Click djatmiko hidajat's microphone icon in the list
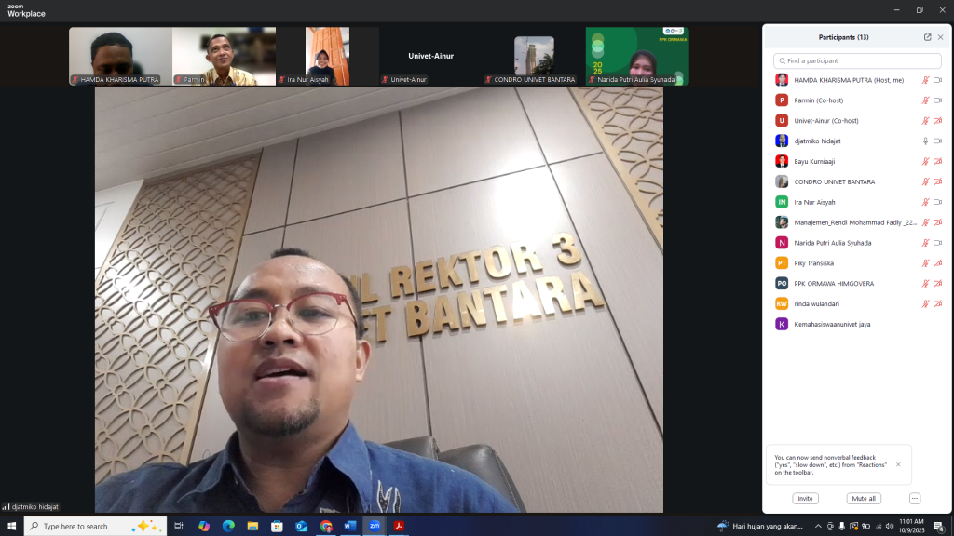This screenshot has width=954, height=536. pyautogui.click(x=925, y=141)
